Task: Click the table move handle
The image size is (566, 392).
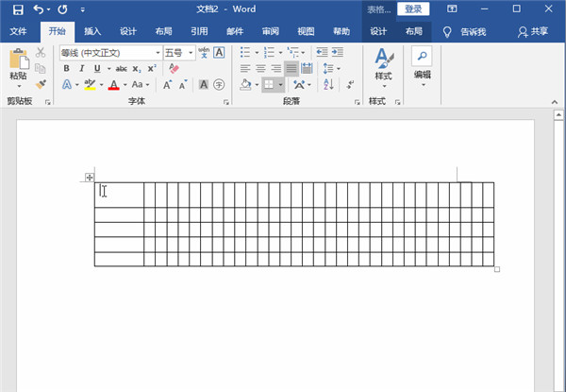Action: click(90, 178)
